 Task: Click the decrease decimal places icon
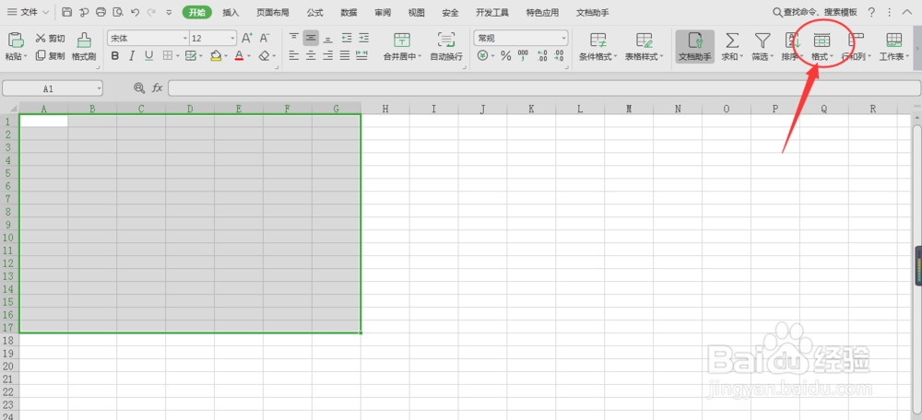(559, 56)
